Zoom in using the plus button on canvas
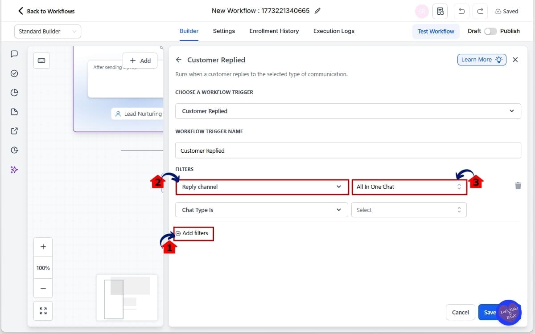 [43, 246]
